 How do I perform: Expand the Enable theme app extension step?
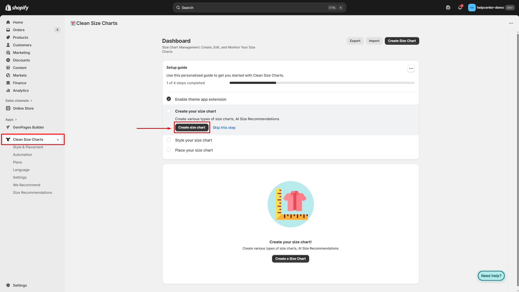[x=201, y=99]
